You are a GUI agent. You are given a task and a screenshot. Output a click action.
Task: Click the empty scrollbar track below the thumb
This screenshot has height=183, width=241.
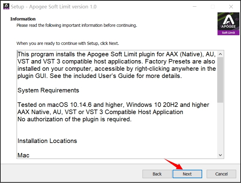220,127
